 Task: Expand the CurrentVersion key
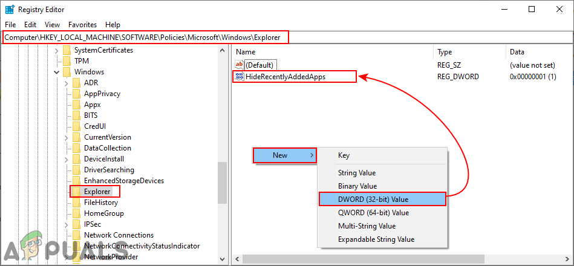(x=67, y=138)
